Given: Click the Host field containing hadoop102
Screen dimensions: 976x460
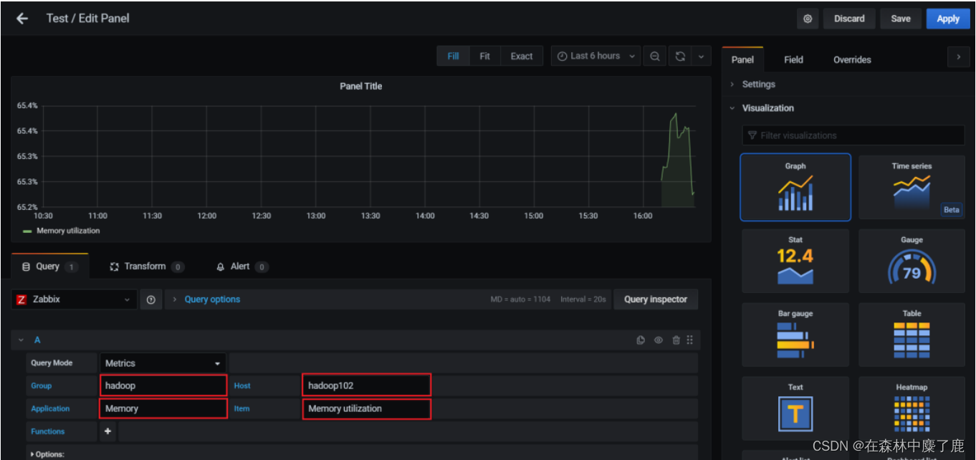Looking at the screenshot, I should point(366,385).
